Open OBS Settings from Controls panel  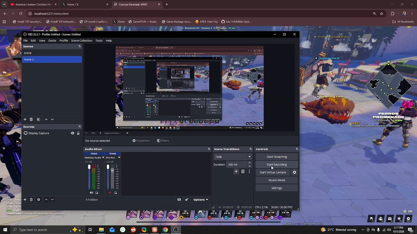(x=277, y=188)
